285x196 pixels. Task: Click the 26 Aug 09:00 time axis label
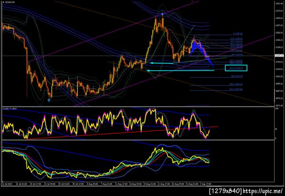[178, 184]
